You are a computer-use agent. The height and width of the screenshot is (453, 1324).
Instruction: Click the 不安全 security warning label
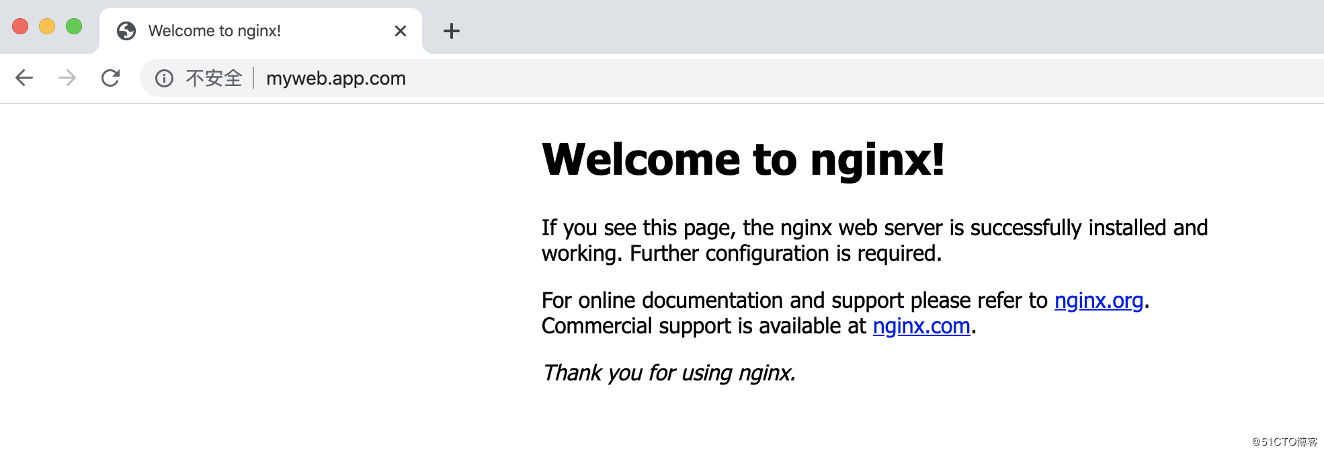[x=214, y=79]
